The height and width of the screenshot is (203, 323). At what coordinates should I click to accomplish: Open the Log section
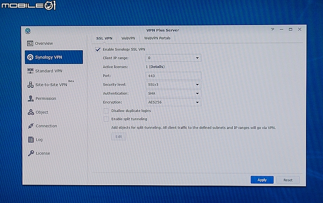[39, 140]
